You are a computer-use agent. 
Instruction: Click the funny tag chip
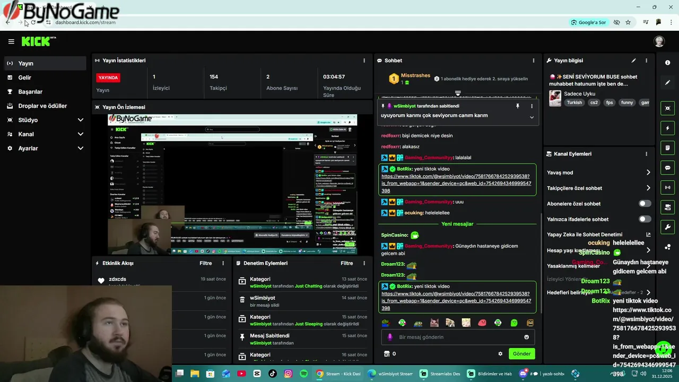point(627,102)
